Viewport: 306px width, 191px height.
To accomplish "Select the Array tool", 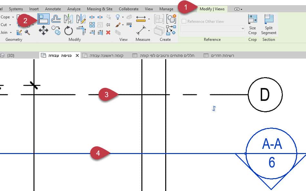I will (92, 25).
